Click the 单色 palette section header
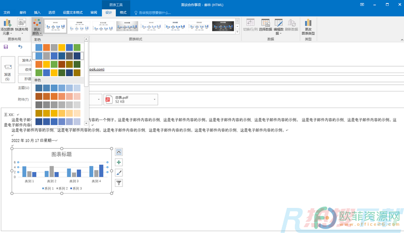The image size is (404, 233). pos(38,80)
